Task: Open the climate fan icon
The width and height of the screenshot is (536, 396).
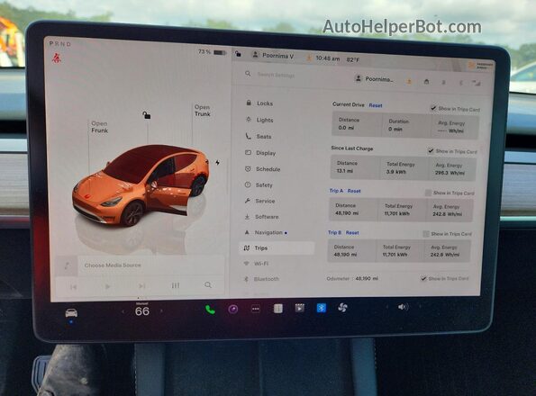Action: [x=343, y=308]
